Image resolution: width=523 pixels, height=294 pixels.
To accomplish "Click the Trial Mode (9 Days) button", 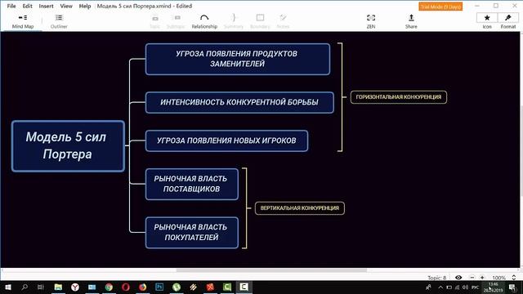I will [x=440, y=7].
